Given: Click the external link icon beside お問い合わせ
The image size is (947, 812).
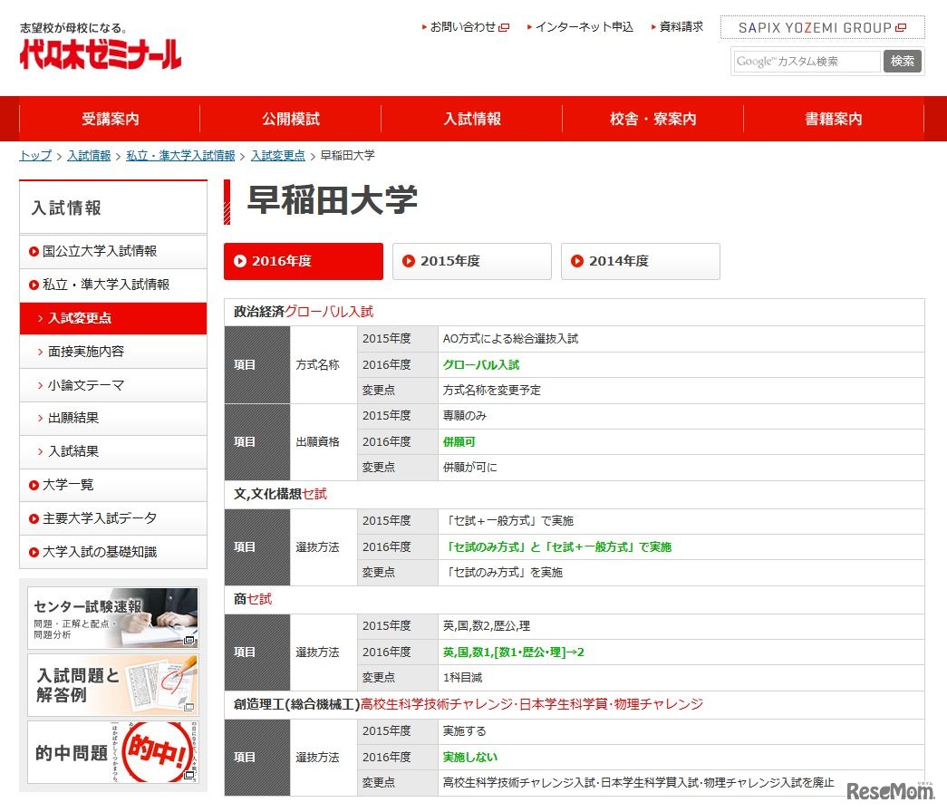Looking at the screenshot, I should click(x=506, y=26).
